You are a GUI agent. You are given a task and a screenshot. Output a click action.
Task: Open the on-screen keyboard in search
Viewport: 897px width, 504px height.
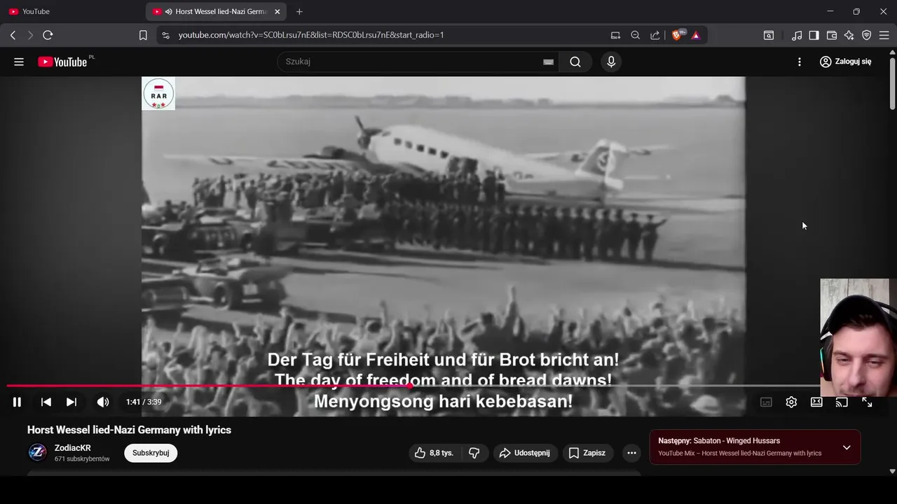pos(548,62)
